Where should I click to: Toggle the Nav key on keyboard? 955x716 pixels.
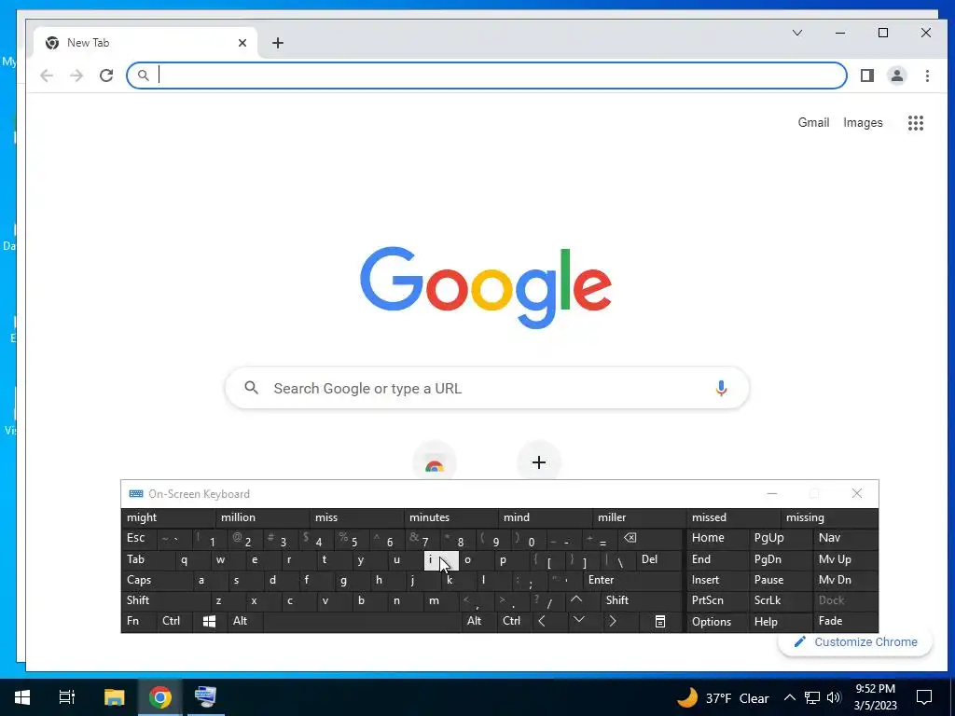(x=846, y=538)
